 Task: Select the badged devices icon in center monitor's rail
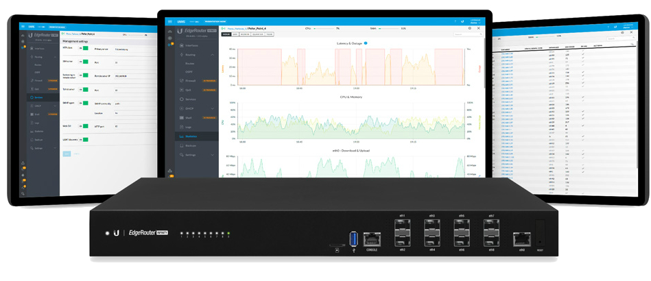171,45
